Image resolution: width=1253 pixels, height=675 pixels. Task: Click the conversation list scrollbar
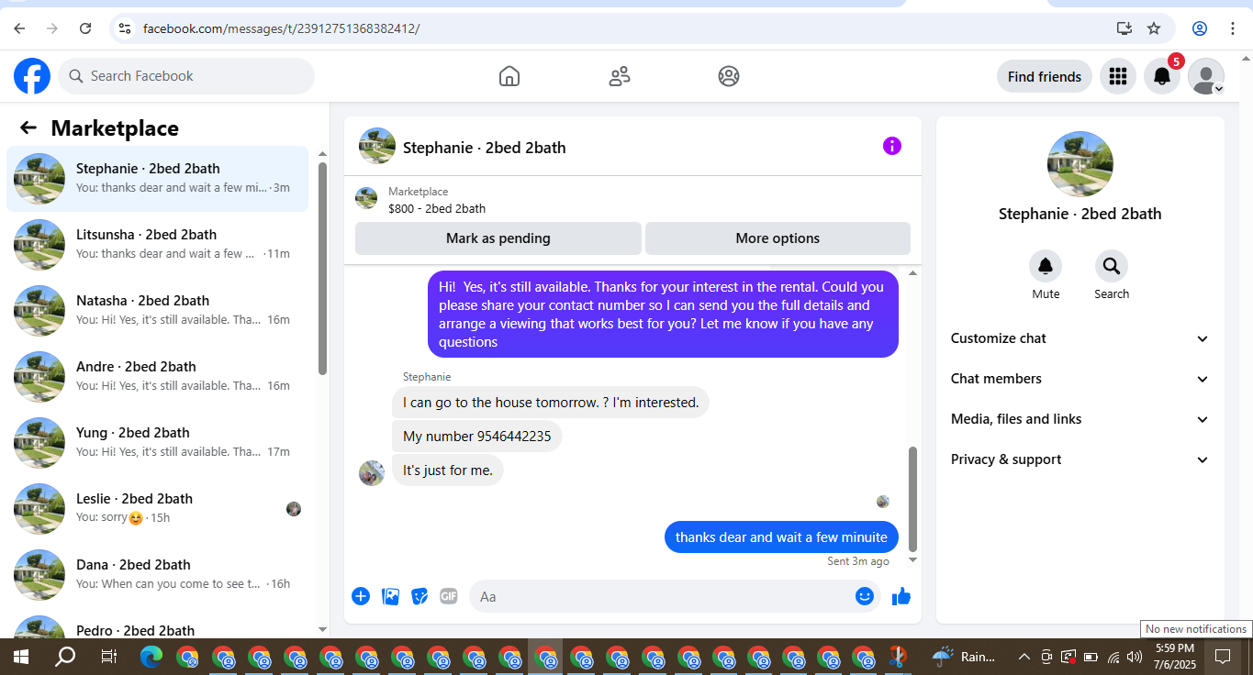[322, 268]
